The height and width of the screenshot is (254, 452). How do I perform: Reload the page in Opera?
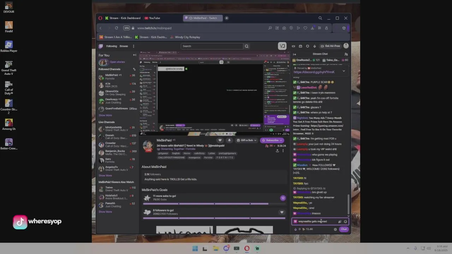(117, 28)
